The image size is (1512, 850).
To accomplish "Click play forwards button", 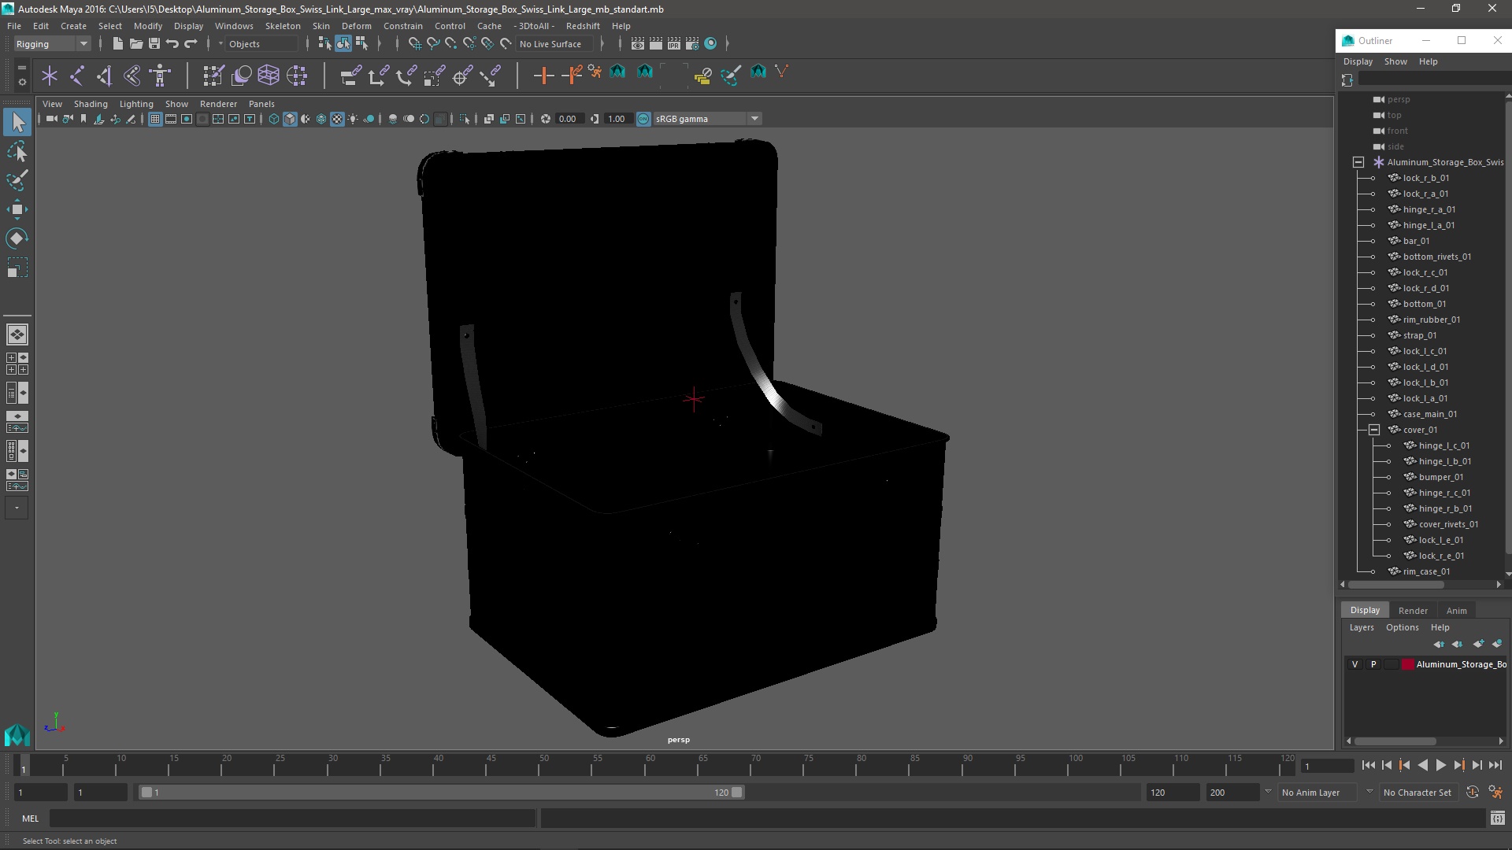I will tap(1440, 765).
